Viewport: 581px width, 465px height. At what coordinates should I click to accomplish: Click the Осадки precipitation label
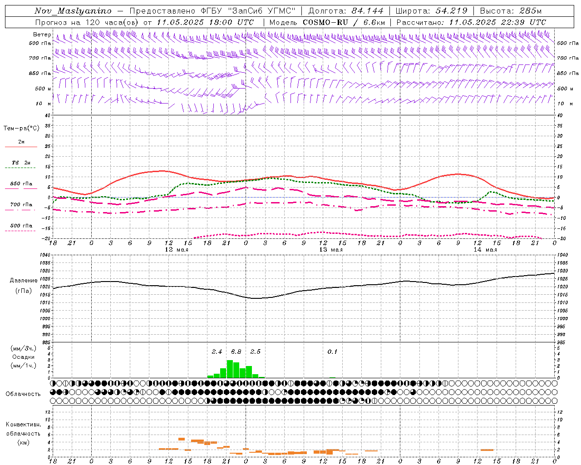tap(23, 357)
